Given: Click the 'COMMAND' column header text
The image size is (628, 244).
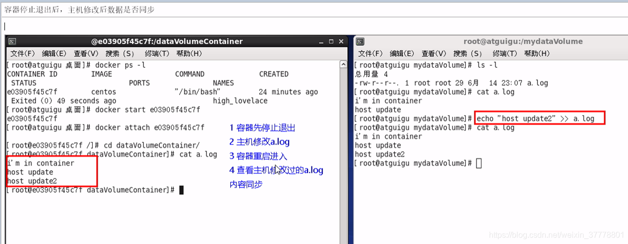Looking at the screenshot, I should pyautogui.click(x=189, y=74).
